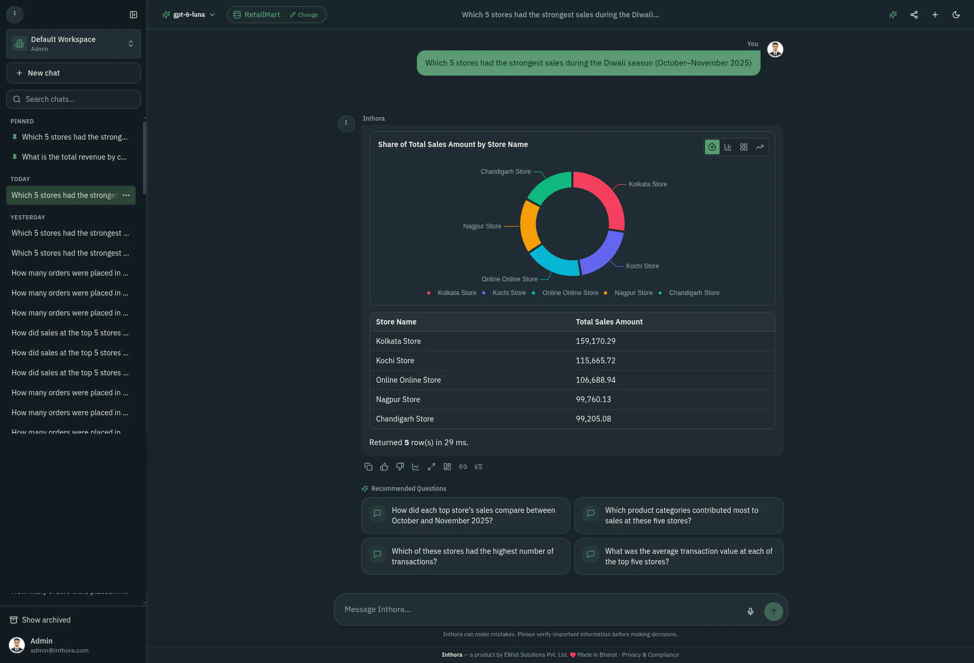974x663 pixels.
Task: Switch chart to bar chart view
Action: pyautogui.click(x=728, y=147)
